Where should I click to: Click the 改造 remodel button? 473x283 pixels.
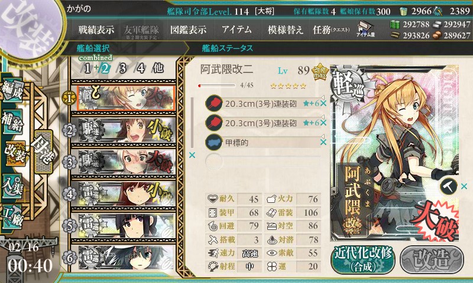(x=432, y=259)
